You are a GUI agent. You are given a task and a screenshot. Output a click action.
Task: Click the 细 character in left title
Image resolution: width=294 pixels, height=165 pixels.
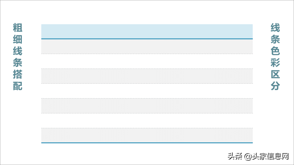(18, 39)
